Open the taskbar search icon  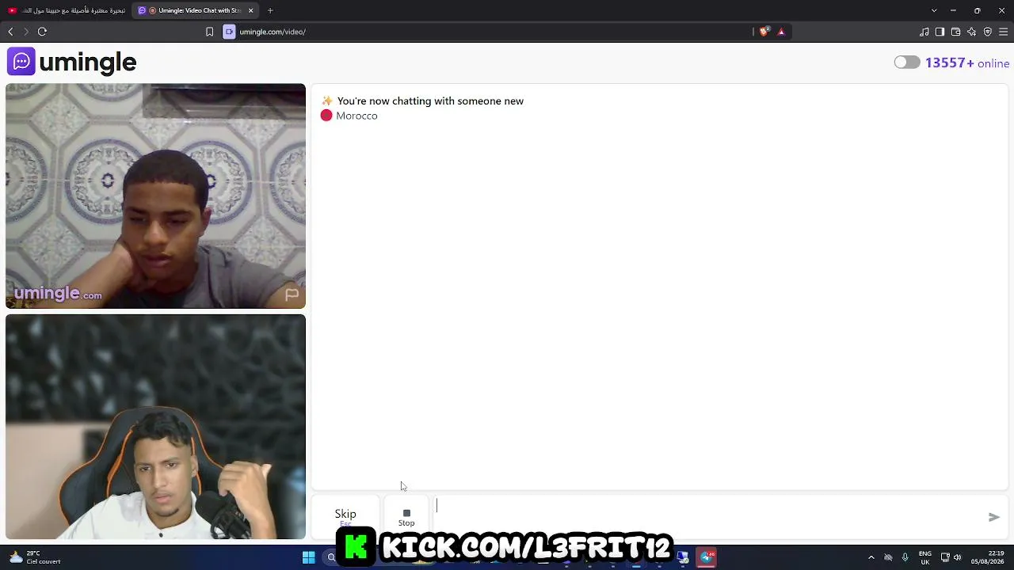331,557
